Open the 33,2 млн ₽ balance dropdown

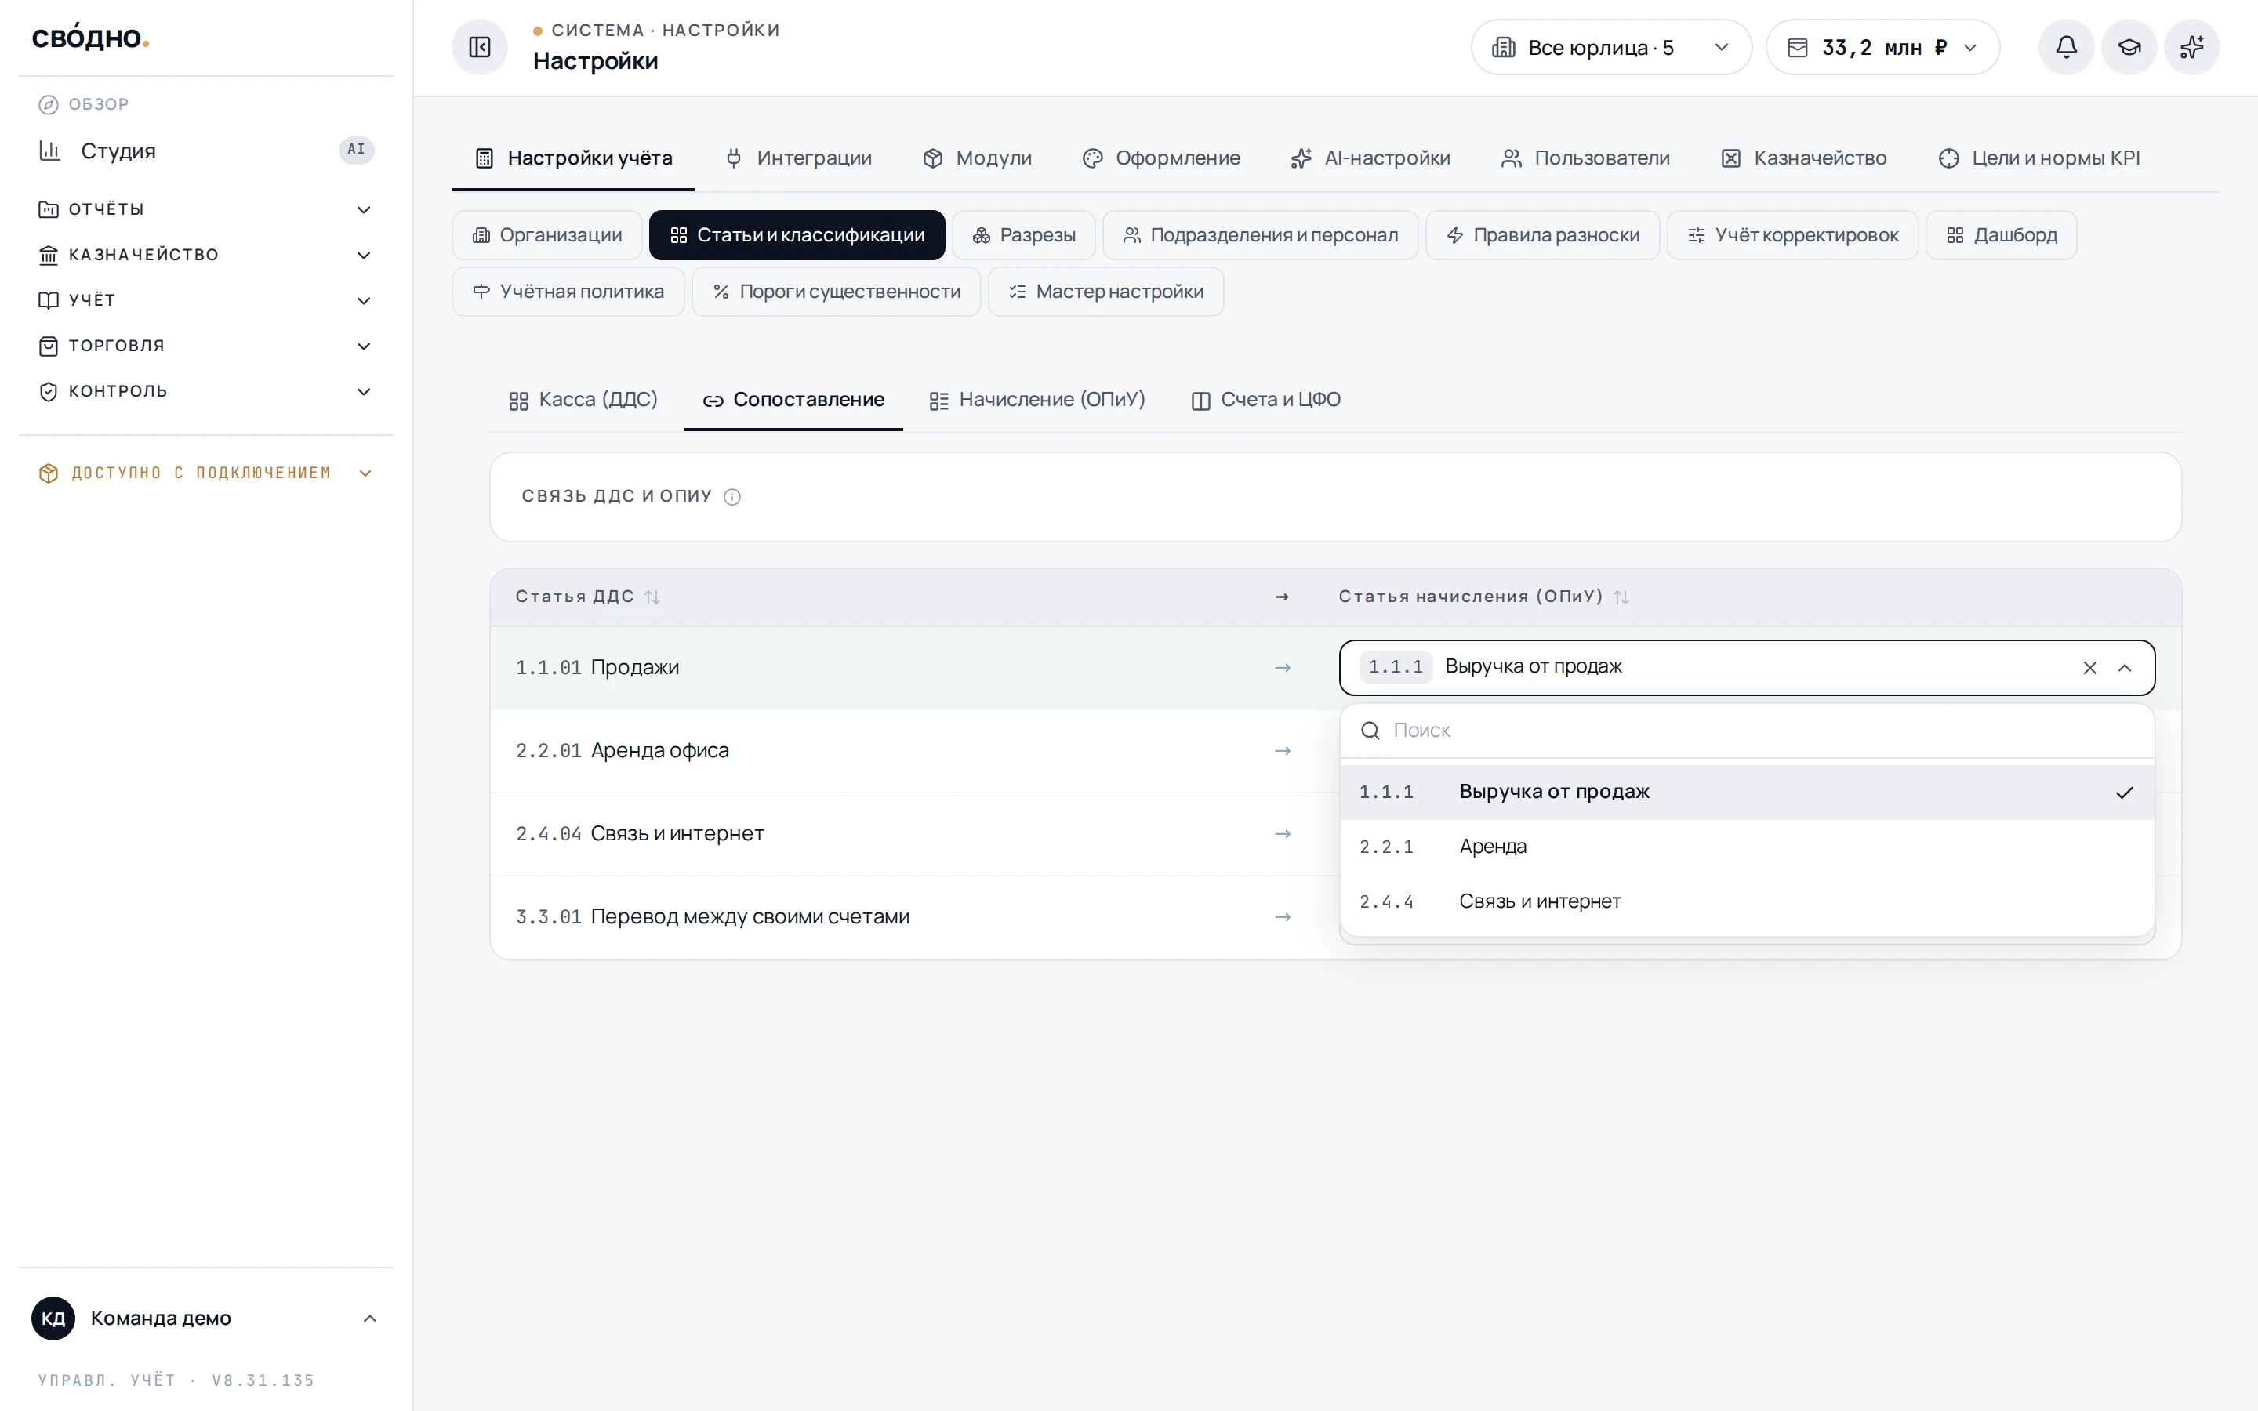pos(1882,48)
